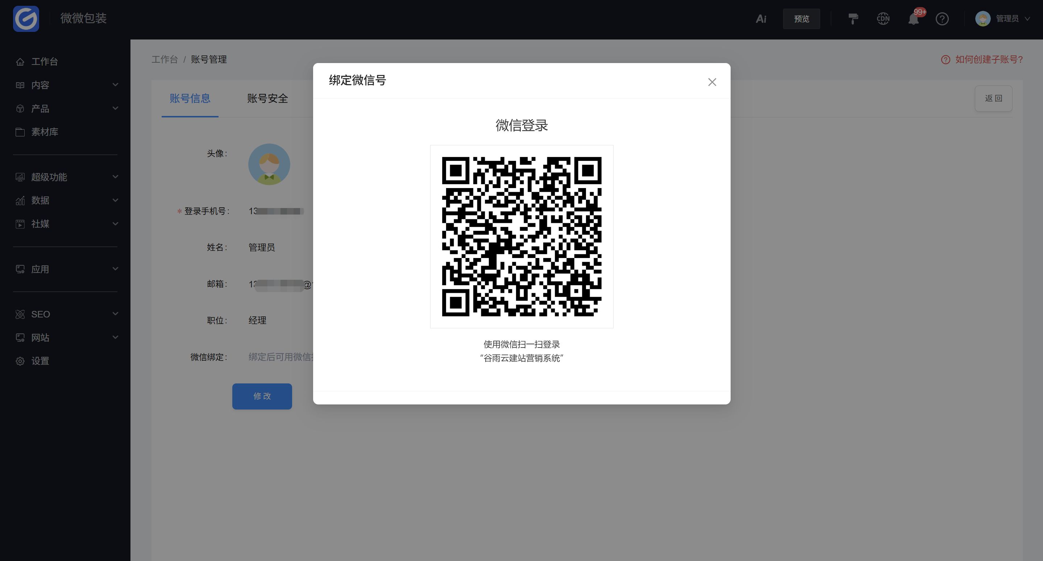Click the 账号管理 breadcrumb text
Image resolution: width=1043 pixels, height=561 pixels.
click(208, 59)
